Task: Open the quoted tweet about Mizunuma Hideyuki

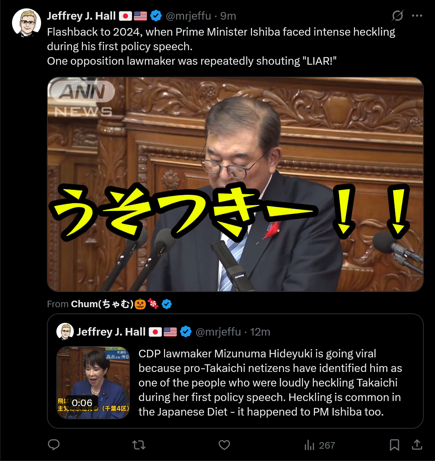Action: coord(235,371)
